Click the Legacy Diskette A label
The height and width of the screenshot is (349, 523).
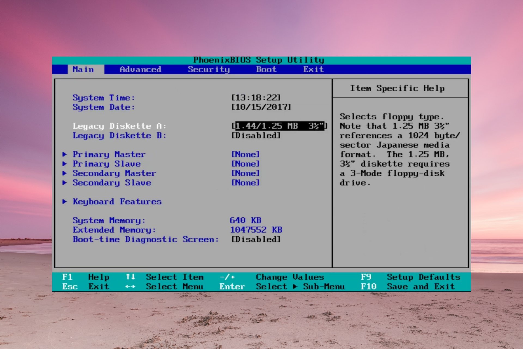coord(119,126)
